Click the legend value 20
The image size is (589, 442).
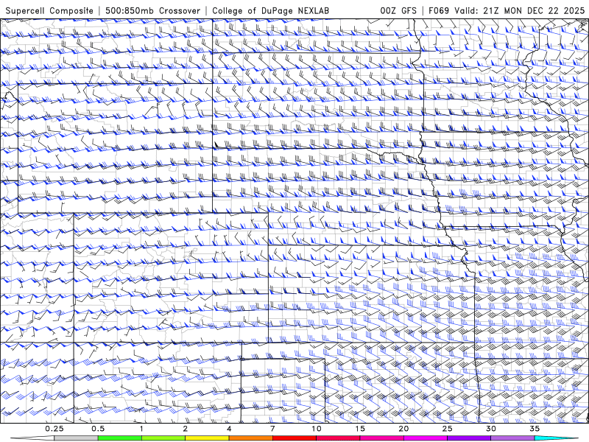(x=403, y=429)
